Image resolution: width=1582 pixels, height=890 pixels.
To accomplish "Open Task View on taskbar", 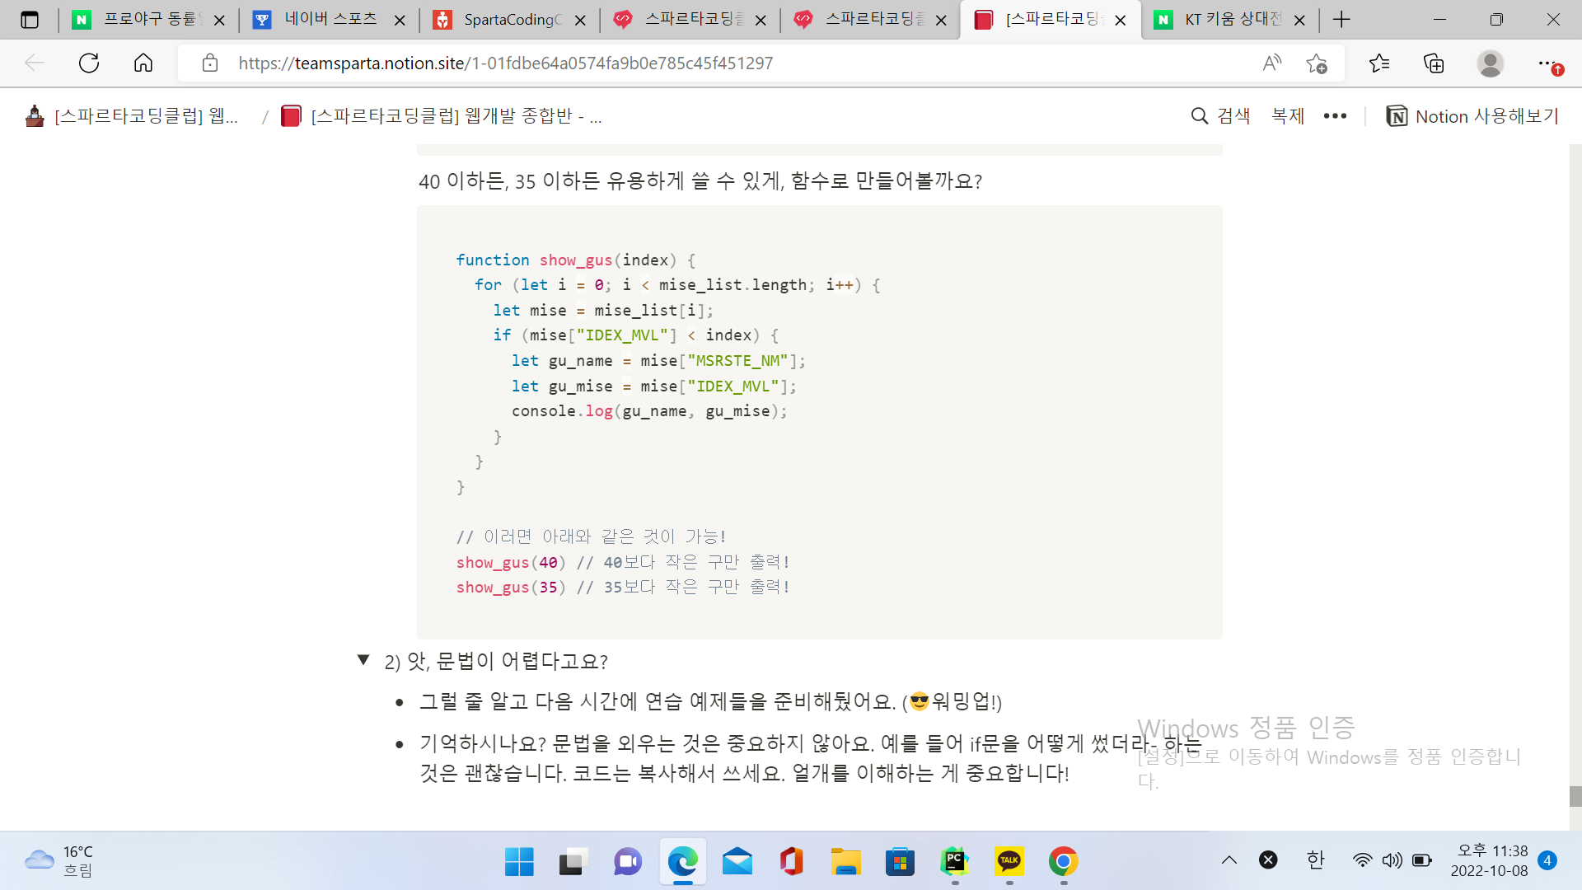I will [573, 861].
